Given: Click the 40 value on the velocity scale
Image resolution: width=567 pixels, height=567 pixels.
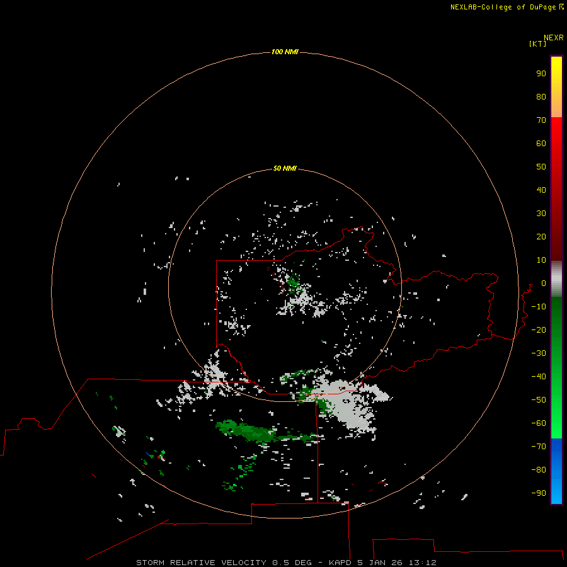Looking at the screenshot, I should pos(541,190).
